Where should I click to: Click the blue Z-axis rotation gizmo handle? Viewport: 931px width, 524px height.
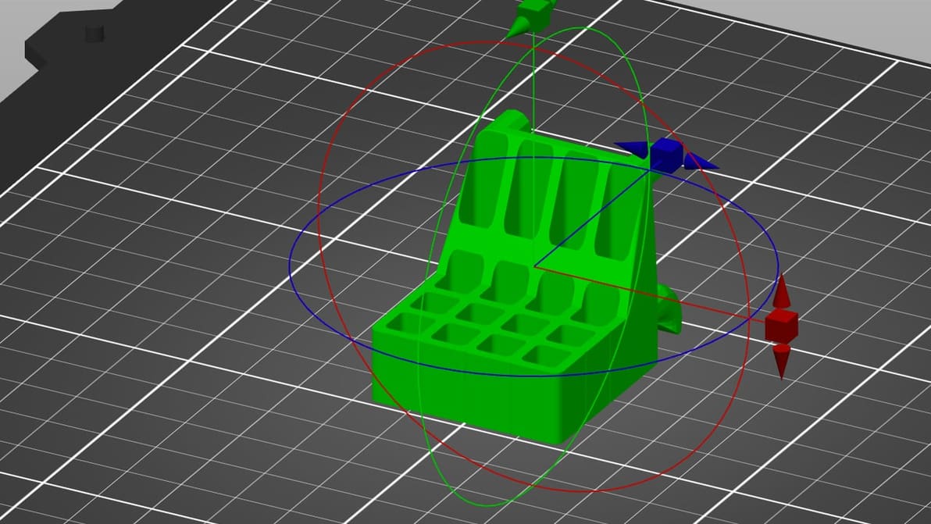pos(665,155)
